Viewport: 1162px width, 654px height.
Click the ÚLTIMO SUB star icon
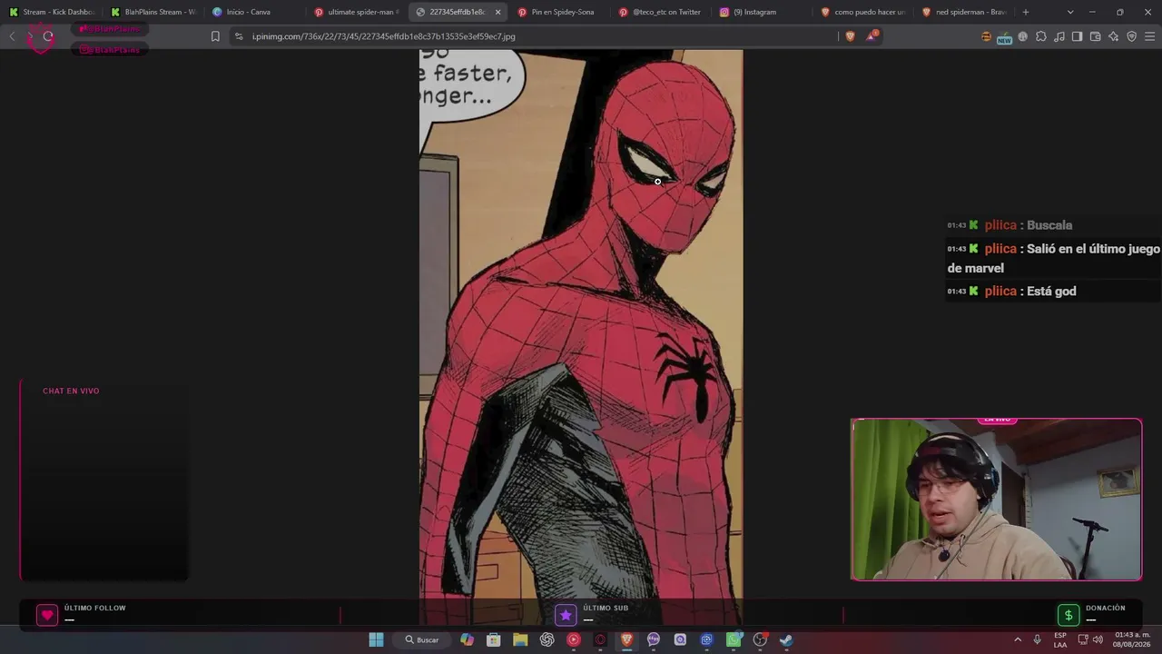point(566,615)
